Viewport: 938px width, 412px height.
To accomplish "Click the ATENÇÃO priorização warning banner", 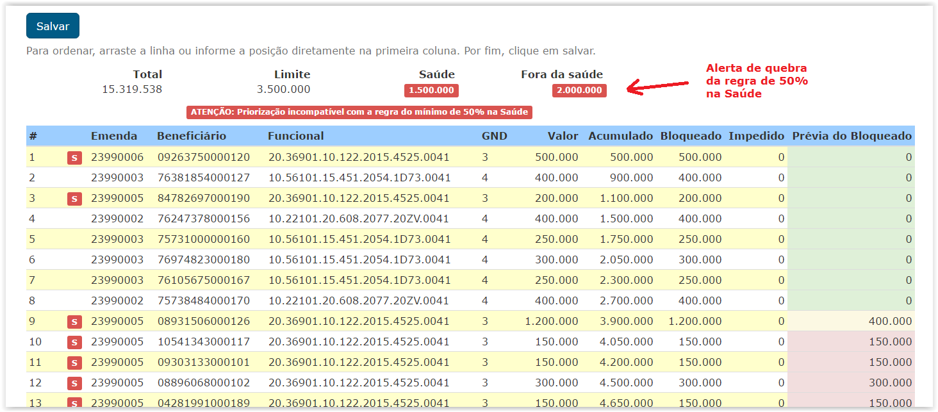I will point(359,112).
